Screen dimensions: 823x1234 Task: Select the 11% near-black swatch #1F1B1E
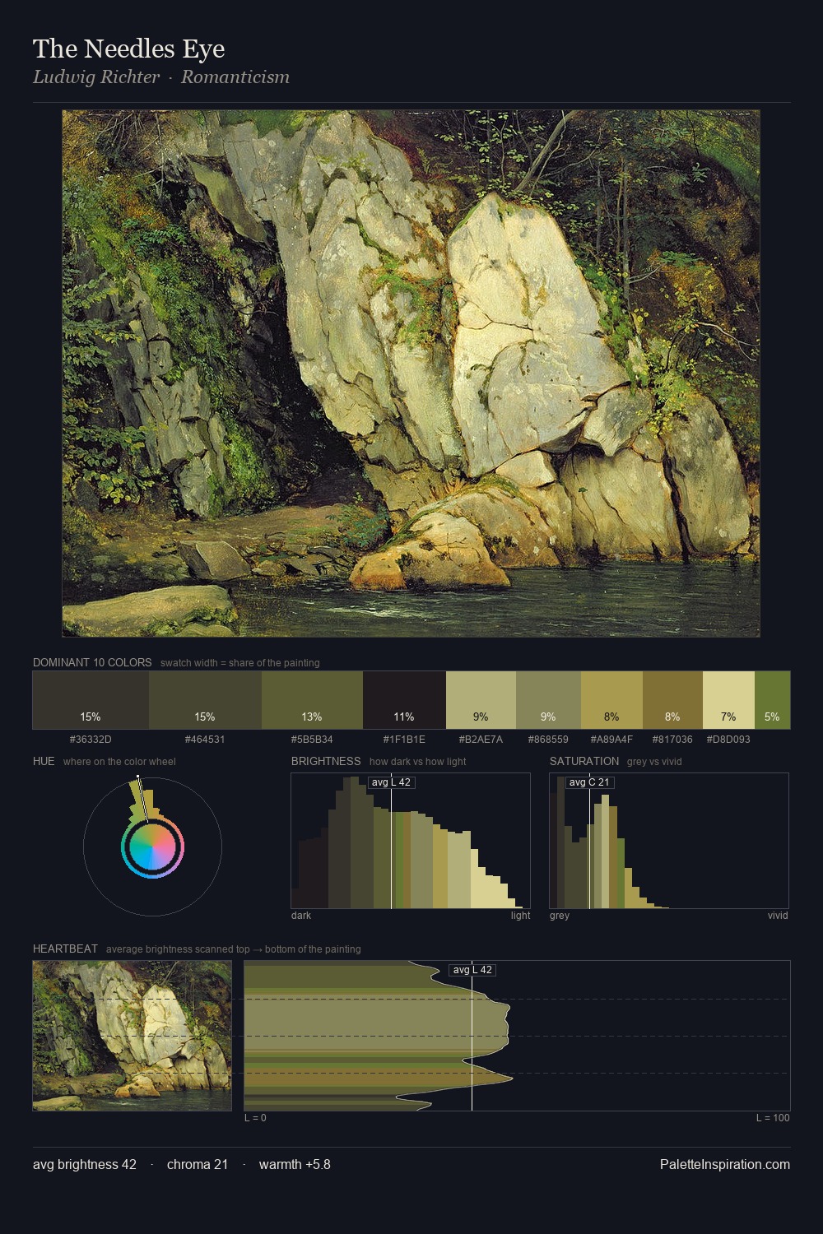coord(404,700)
